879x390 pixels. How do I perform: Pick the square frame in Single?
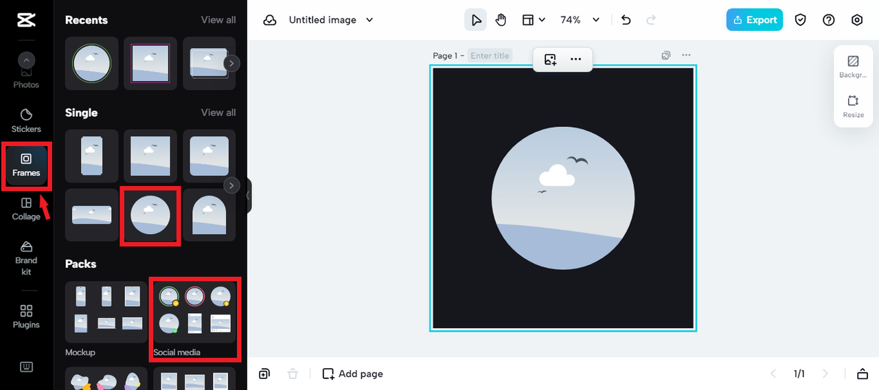point(150,156)
